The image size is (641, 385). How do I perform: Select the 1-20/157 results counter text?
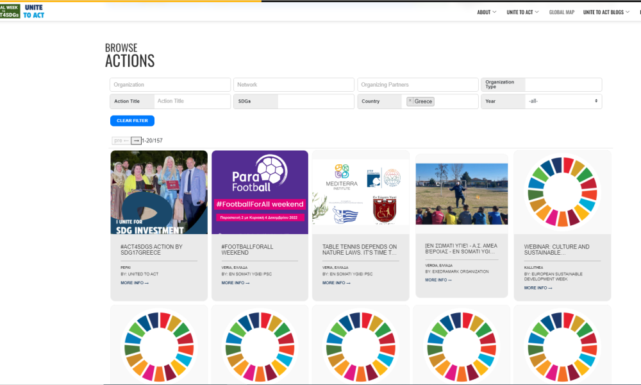[x=152, y=141]
